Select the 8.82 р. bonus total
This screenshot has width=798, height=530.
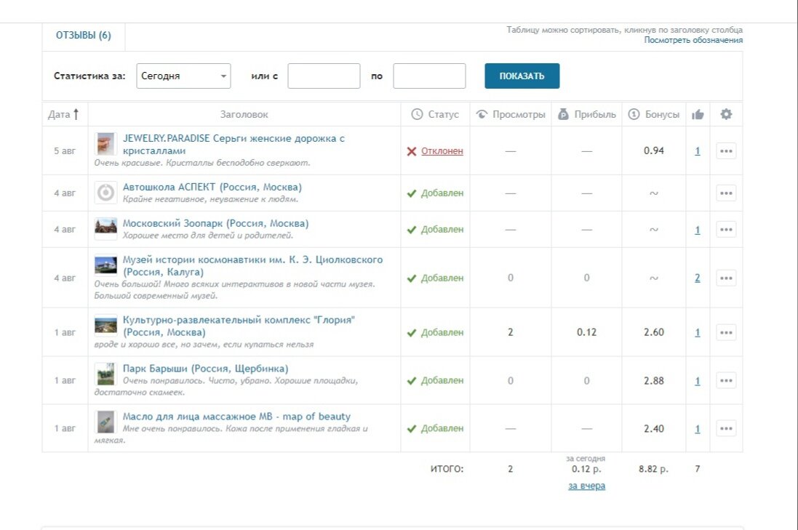pos(653,469)
